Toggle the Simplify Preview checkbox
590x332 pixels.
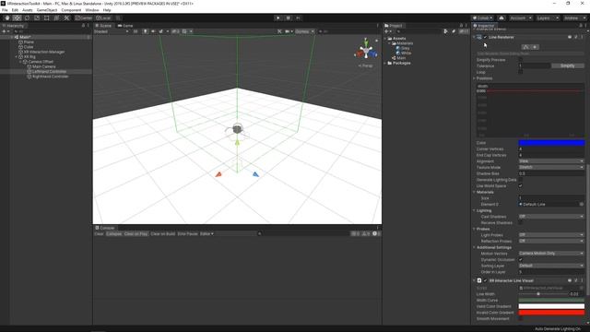521,60
